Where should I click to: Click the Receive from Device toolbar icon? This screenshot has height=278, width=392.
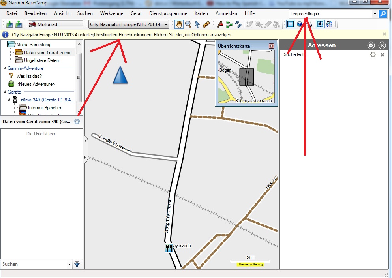pyautogui.click(x=19, y=24)
